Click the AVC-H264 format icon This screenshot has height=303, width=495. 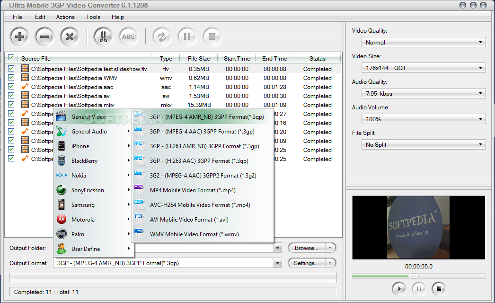(x=139, y=205)
